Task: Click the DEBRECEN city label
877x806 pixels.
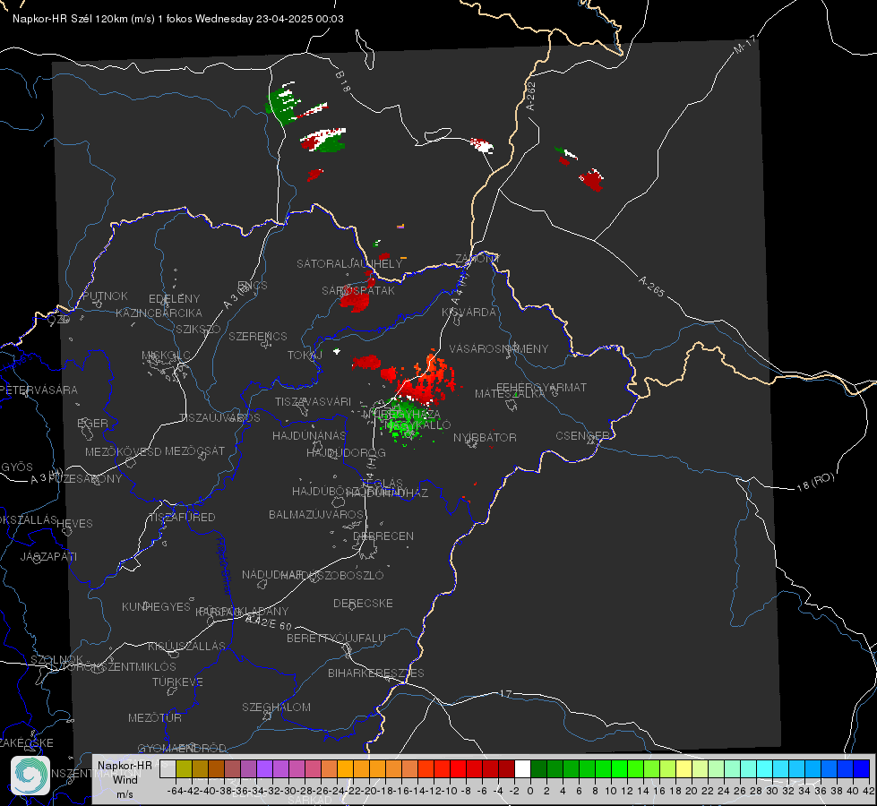Action: pyautogui.click(x=383, y=536)
